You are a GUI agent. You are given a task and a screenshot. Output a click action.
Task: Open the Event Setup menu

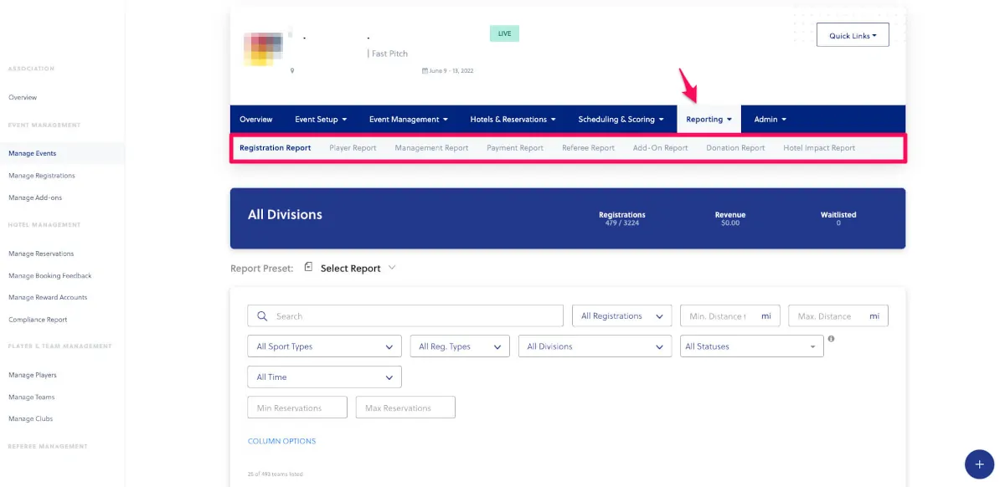(x=321, y=119)
